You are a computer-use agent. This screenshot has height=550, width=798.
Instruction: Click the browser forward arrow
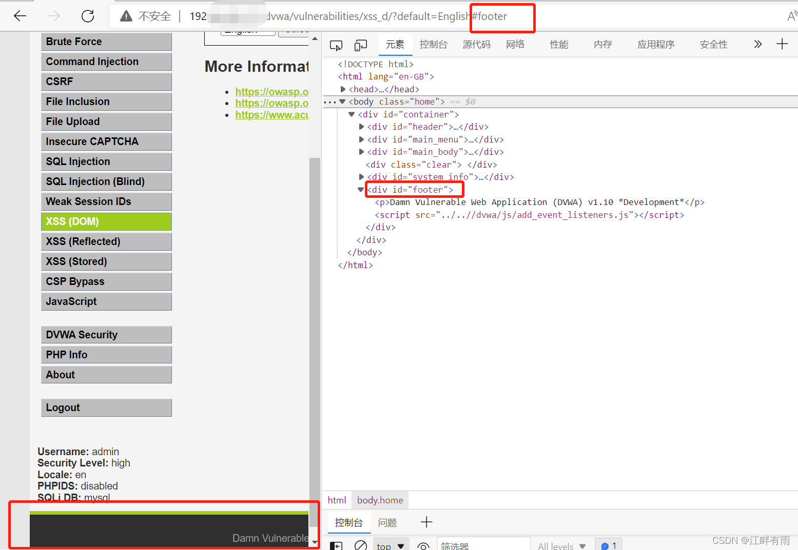pyautogui.click(x=54, y=16)
